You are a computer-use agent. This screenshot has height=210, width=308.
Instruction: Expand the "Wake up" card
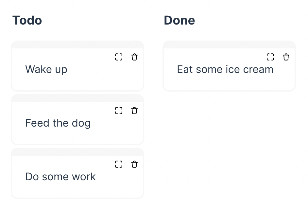119,57
